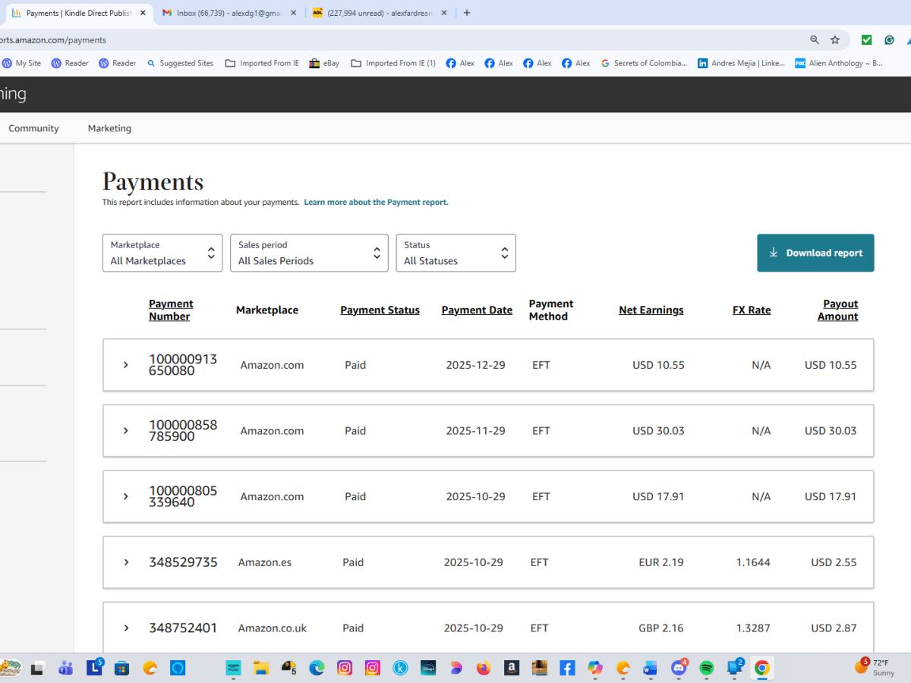Open the eBay bookmark

[324, 63]
